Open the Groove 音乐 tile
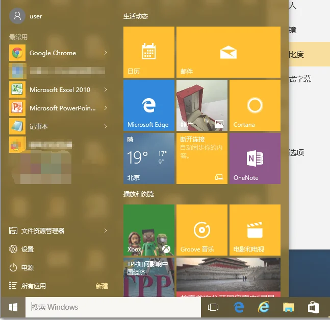330x320 pixels. 202,230
